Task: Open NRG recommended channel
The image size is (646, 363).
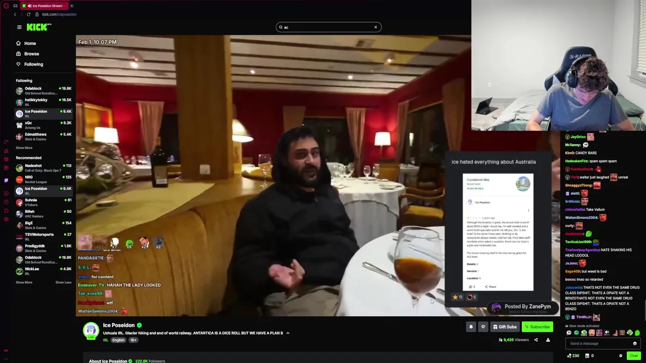Action: 43,179
